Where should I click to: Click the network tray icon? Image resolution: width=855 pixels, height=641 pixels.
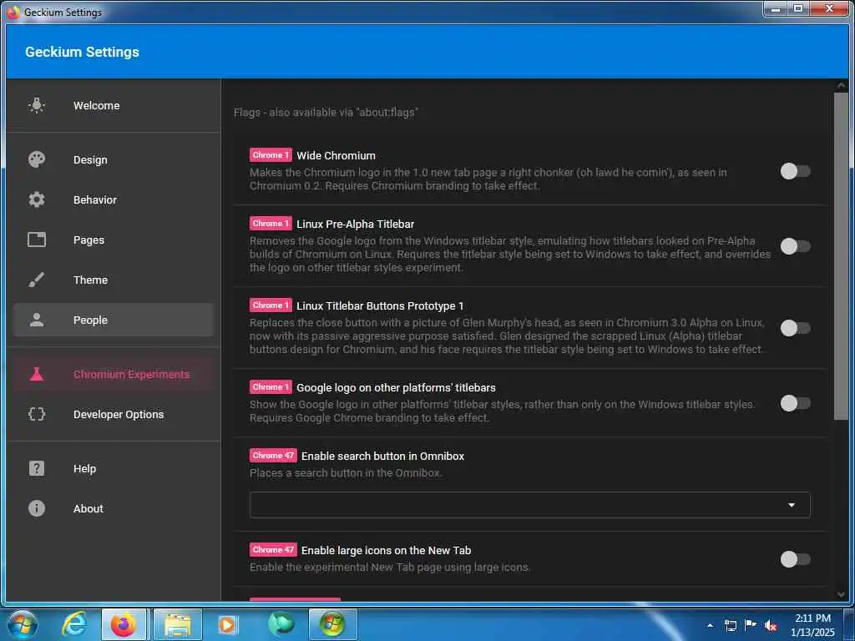pyautogui.click(x=731, y=626)
